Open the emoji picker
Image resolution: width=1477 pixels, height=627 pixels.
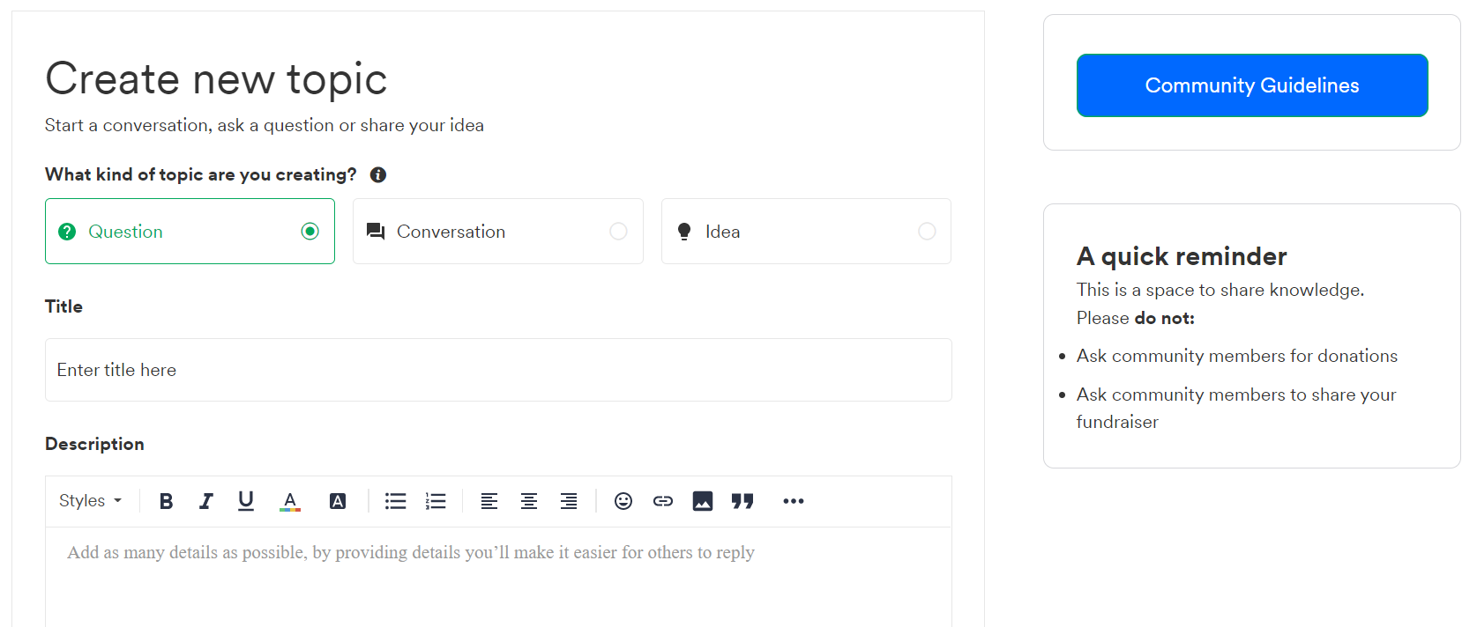[x=623, y=501]
